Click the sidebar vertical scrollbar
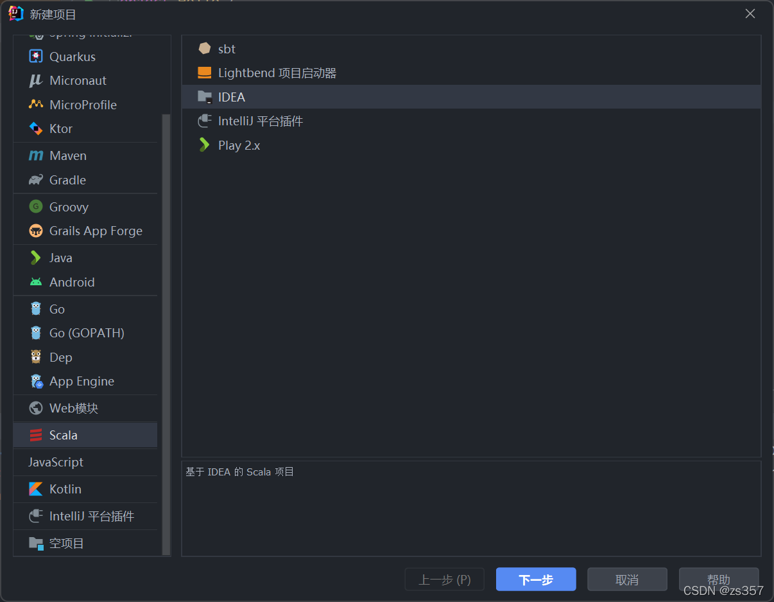Screen dimensions: 774x602 coord(166,334)
